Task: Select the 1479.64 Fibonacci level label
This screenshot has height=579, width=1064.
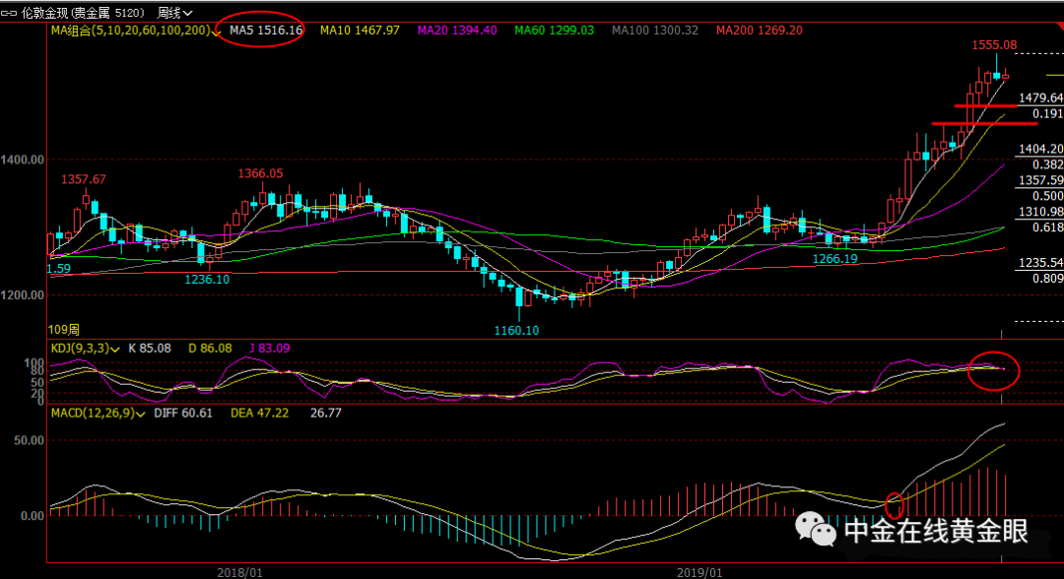Action: [x=1041, y=98]
